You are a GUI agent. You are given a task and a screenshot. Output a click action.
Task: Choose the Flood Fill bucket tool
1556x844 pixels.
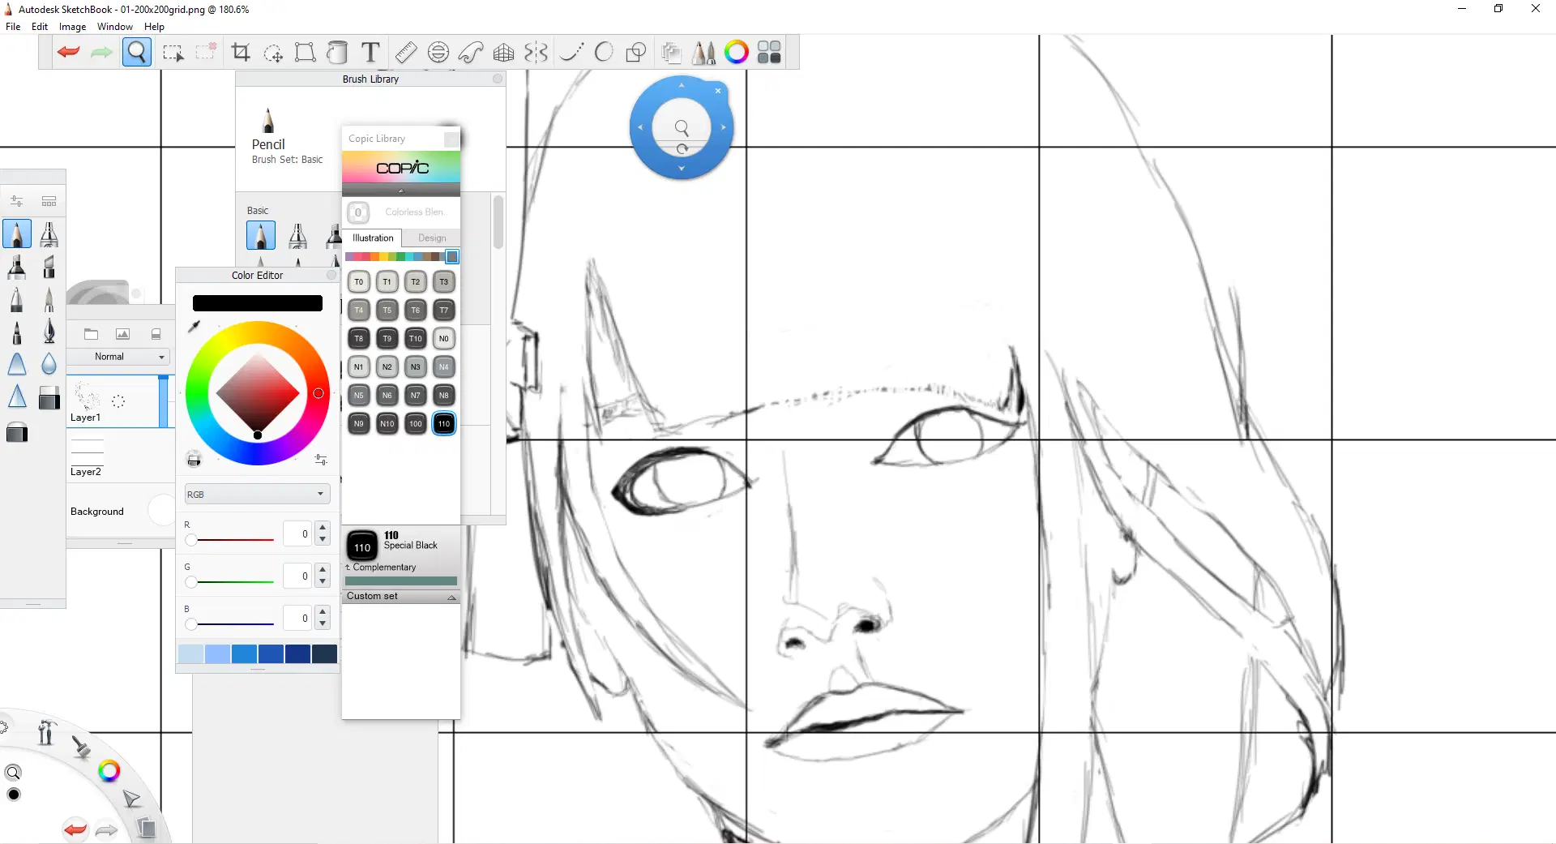click(337, 53)
